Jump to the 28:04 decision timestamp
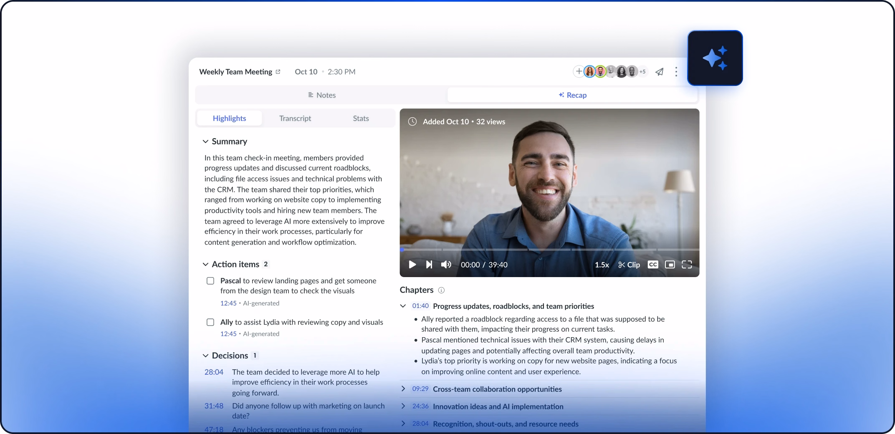 tap(214, 372)
